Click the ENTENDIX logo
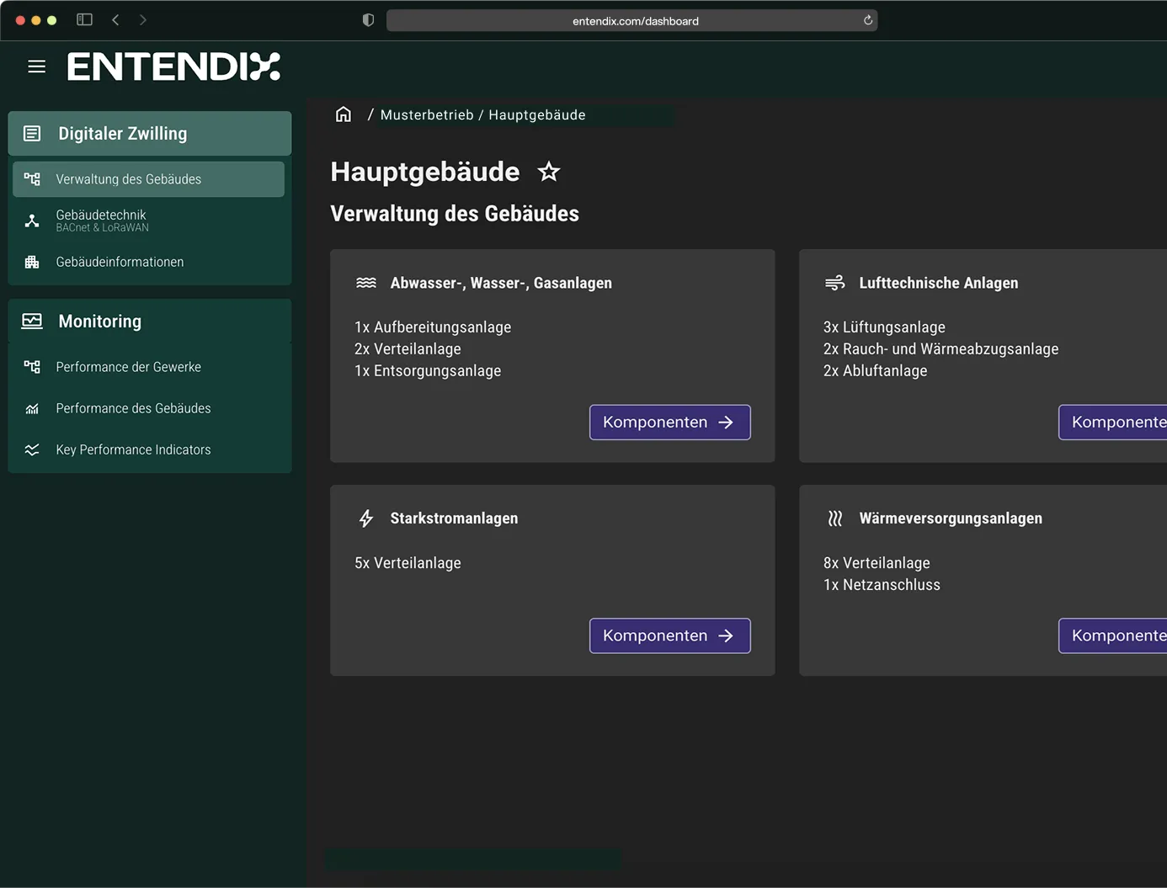 (x=173, y=66)
